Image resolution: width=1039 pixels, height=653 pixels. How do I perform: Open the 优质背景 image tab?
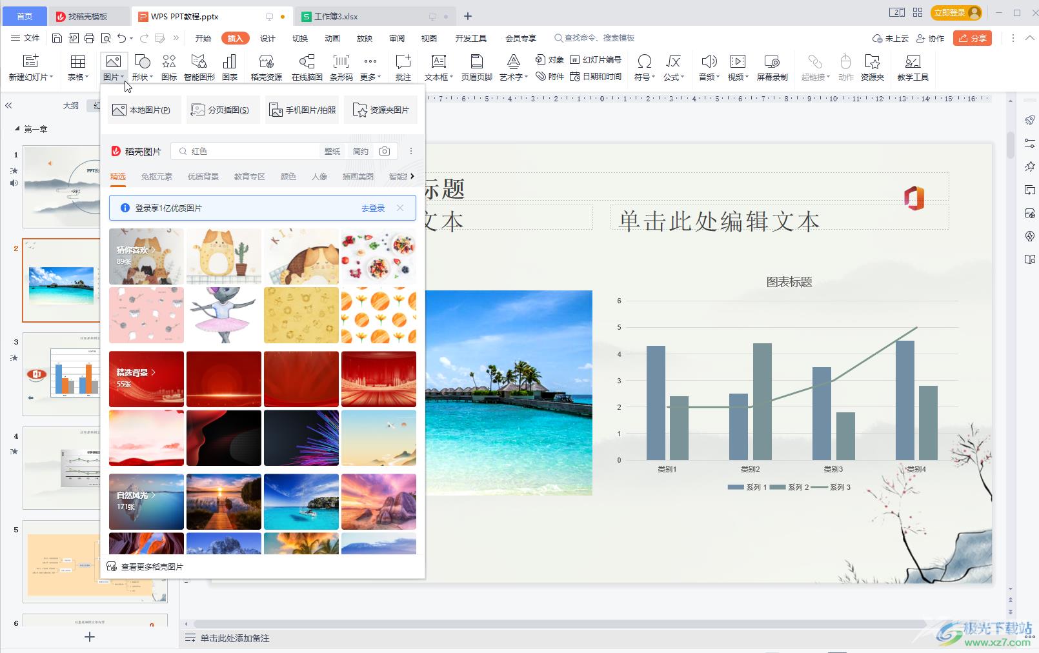pos(203,176)
